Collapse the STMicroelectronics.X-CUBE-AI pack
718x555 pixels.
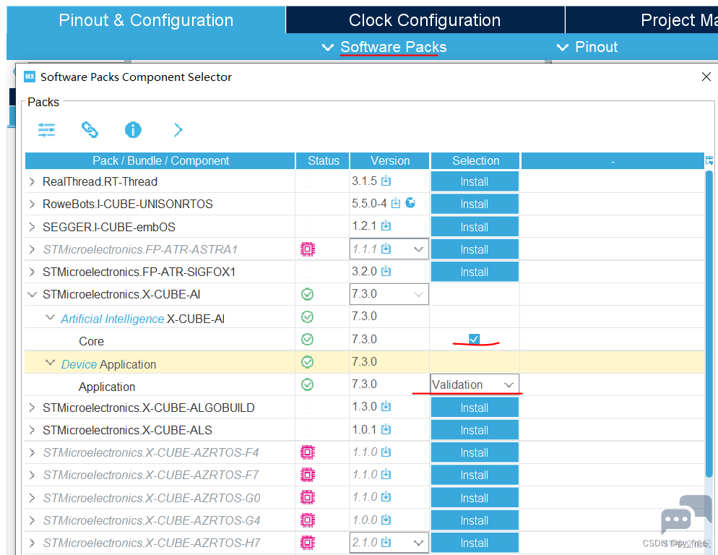(x=32, y=294)
